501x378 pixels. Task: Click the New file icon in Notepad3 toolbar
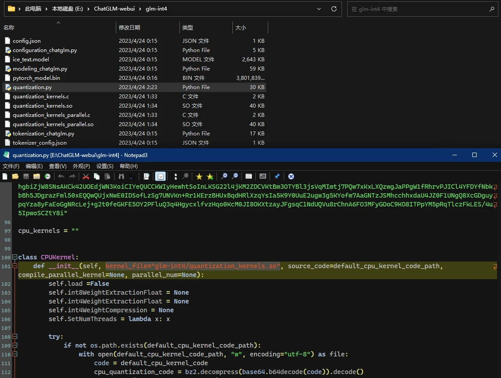5,176
